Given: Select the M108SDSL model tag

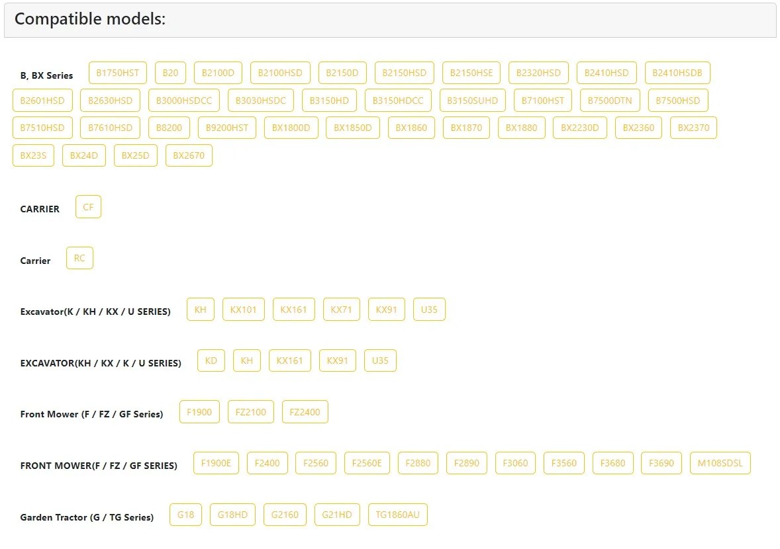Looking at the screenshot, I should click(x=720, y=463).
